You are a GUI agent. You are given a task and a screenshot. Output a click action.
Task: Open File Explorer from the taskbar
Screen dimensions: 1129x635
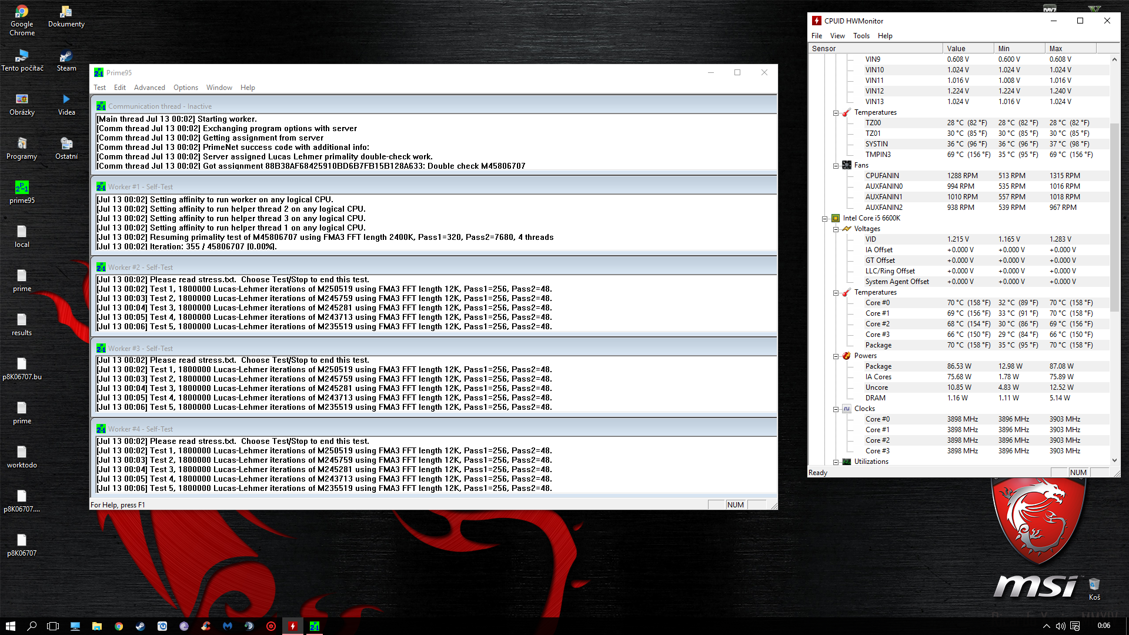click(97, 626)
